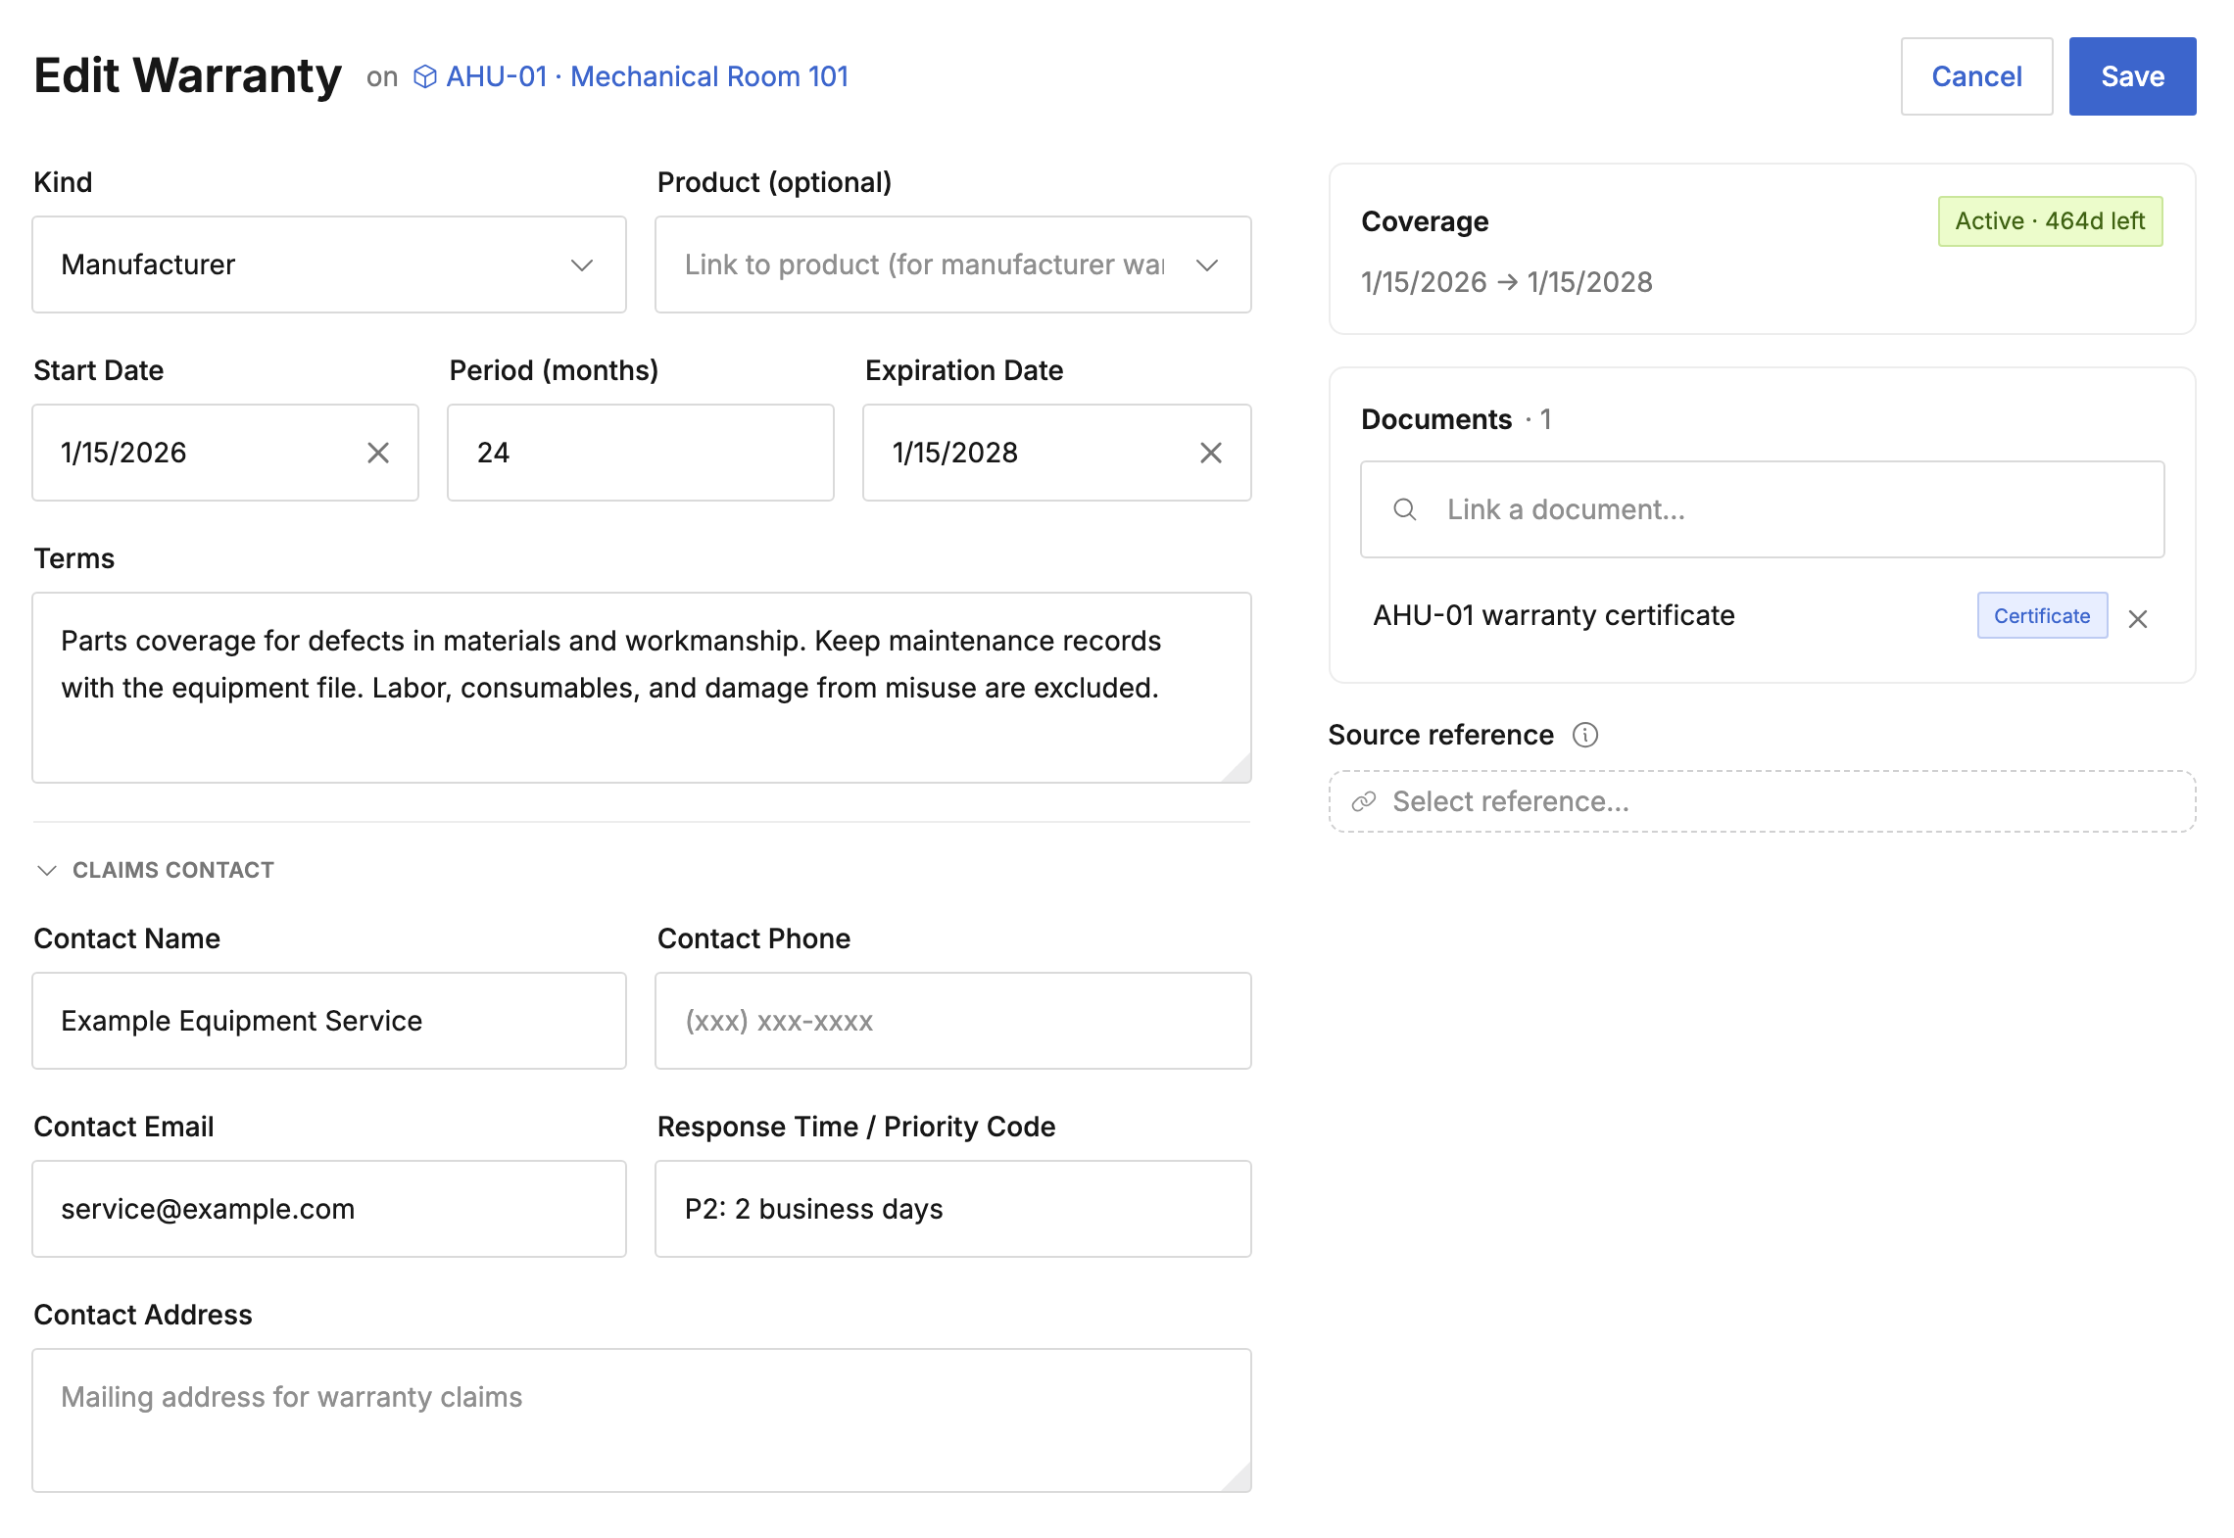Click the search icon in Link a document
The image size is (2234, 1538).
[x=1405, y=509]
